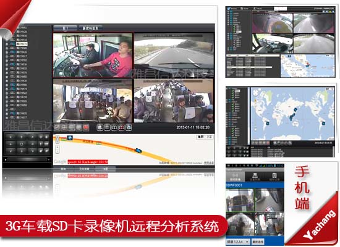The height and width of the screenshot is (247, 340).
Task: Move camera up-right with PTZ diagonal arrow
Action: point(32,136)
